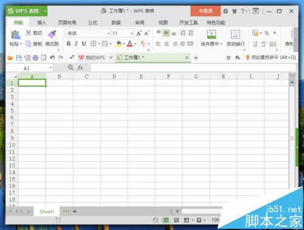
Task: Open the borders dropdown arrow
Action: pyautogui.click(x=99, y=44)
